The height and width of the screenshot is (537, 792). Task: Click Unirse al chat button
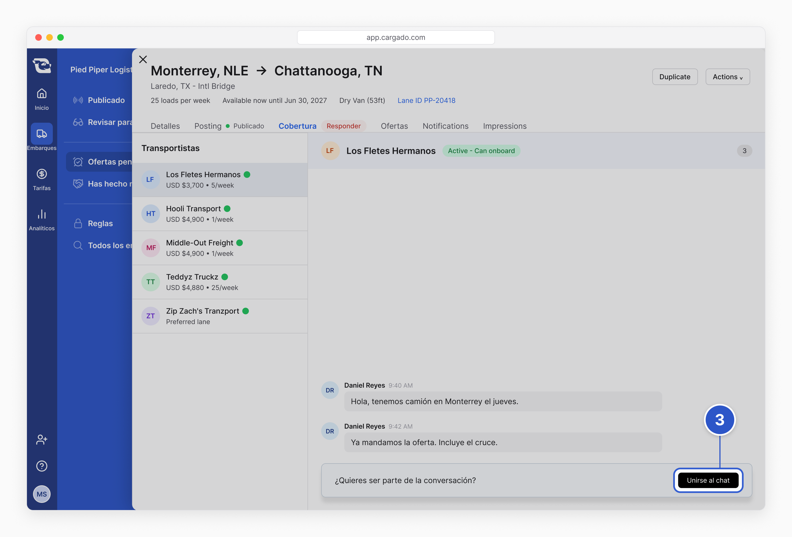[x=708, y=480]
